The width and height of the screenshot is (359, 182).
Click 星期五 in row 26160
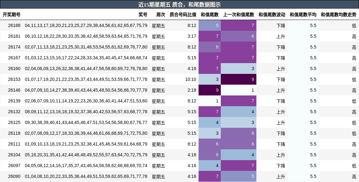159,69
